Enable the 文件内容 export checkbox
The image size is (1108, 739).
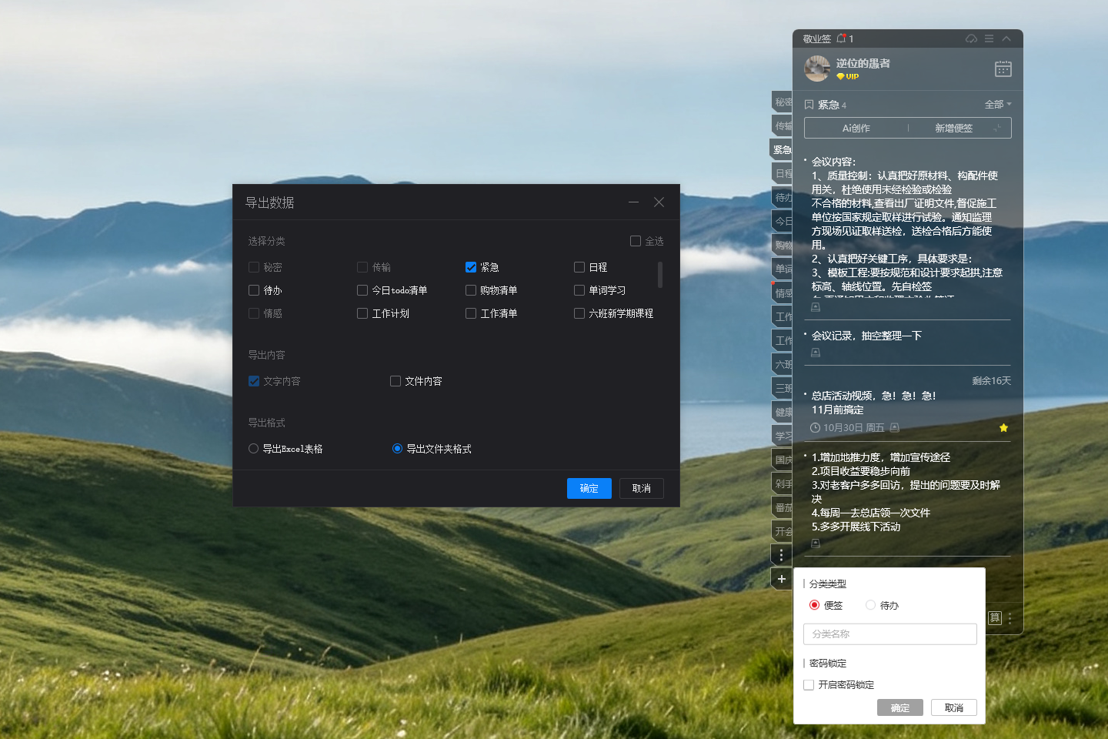click(395, 381)
